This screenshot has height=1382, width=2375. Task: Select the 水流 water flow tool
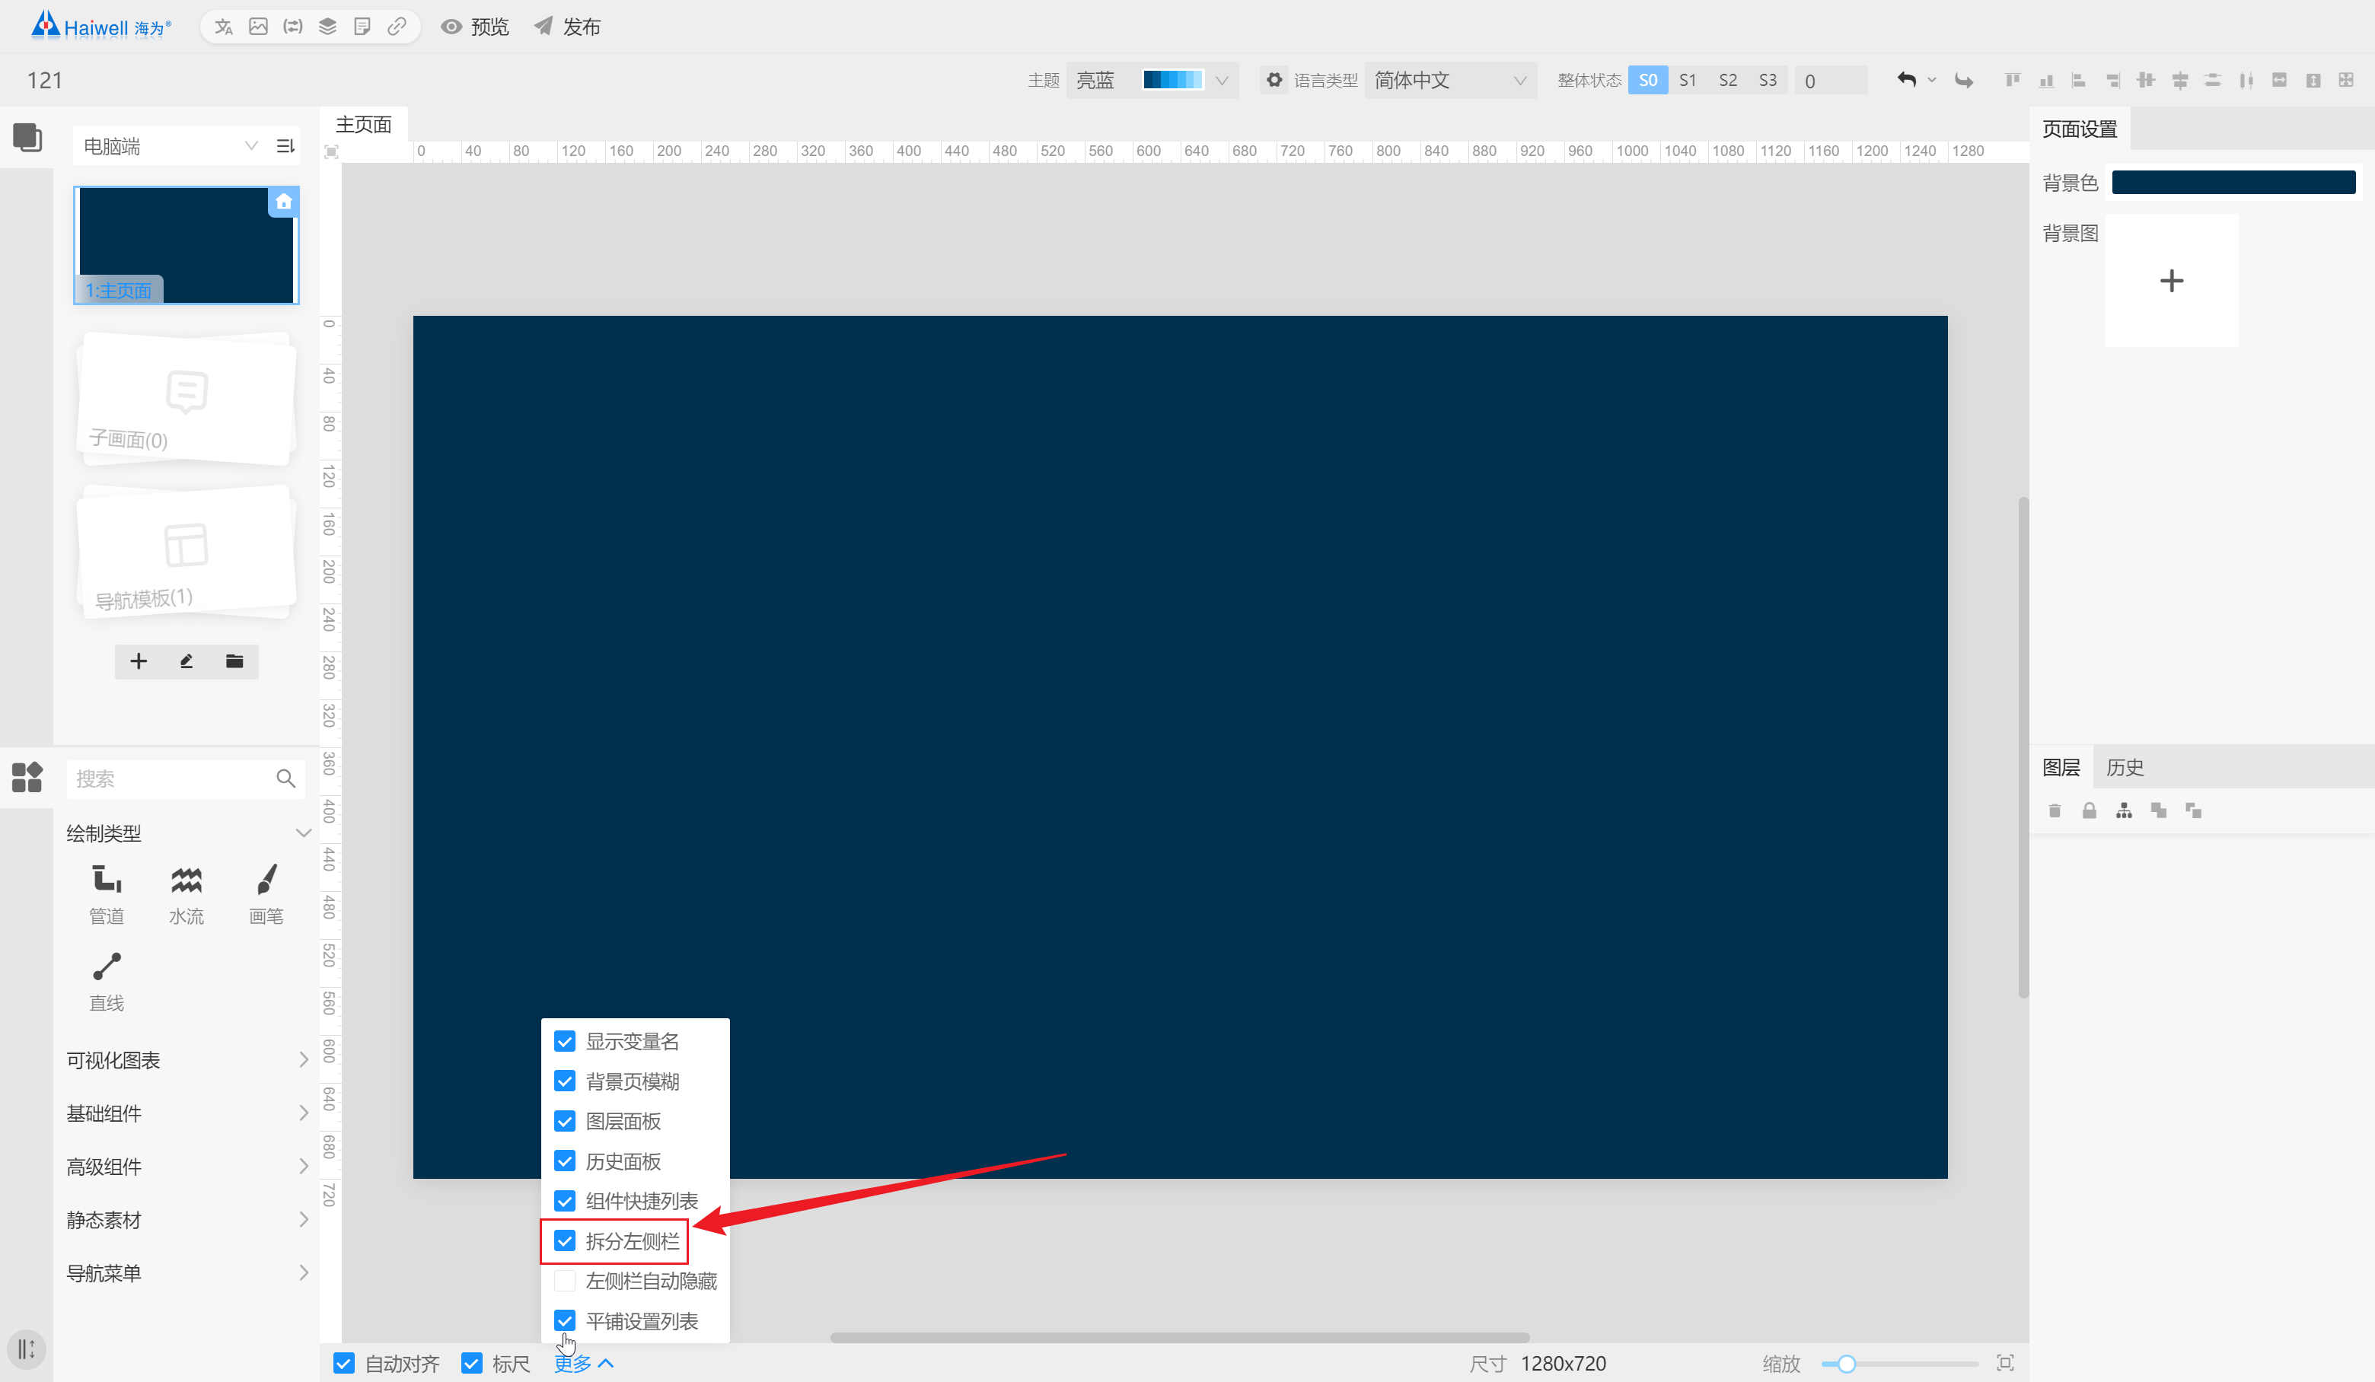point(186,895)
